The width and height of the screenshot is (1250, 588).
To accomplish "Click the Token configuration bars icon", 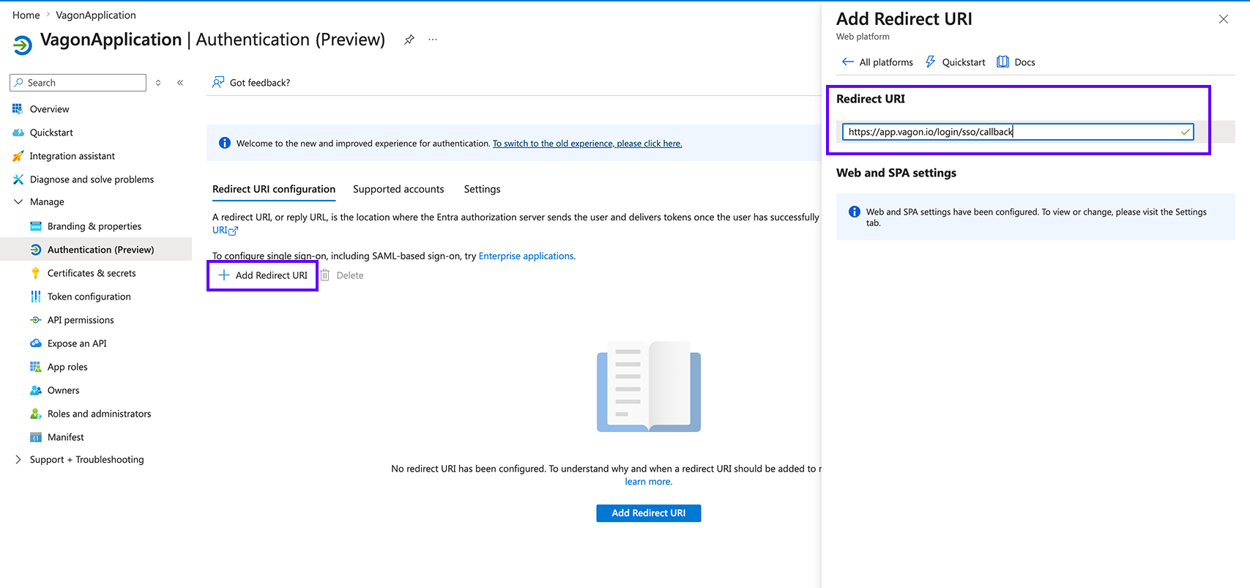I will pyautogui.click(x=36, y=297).
